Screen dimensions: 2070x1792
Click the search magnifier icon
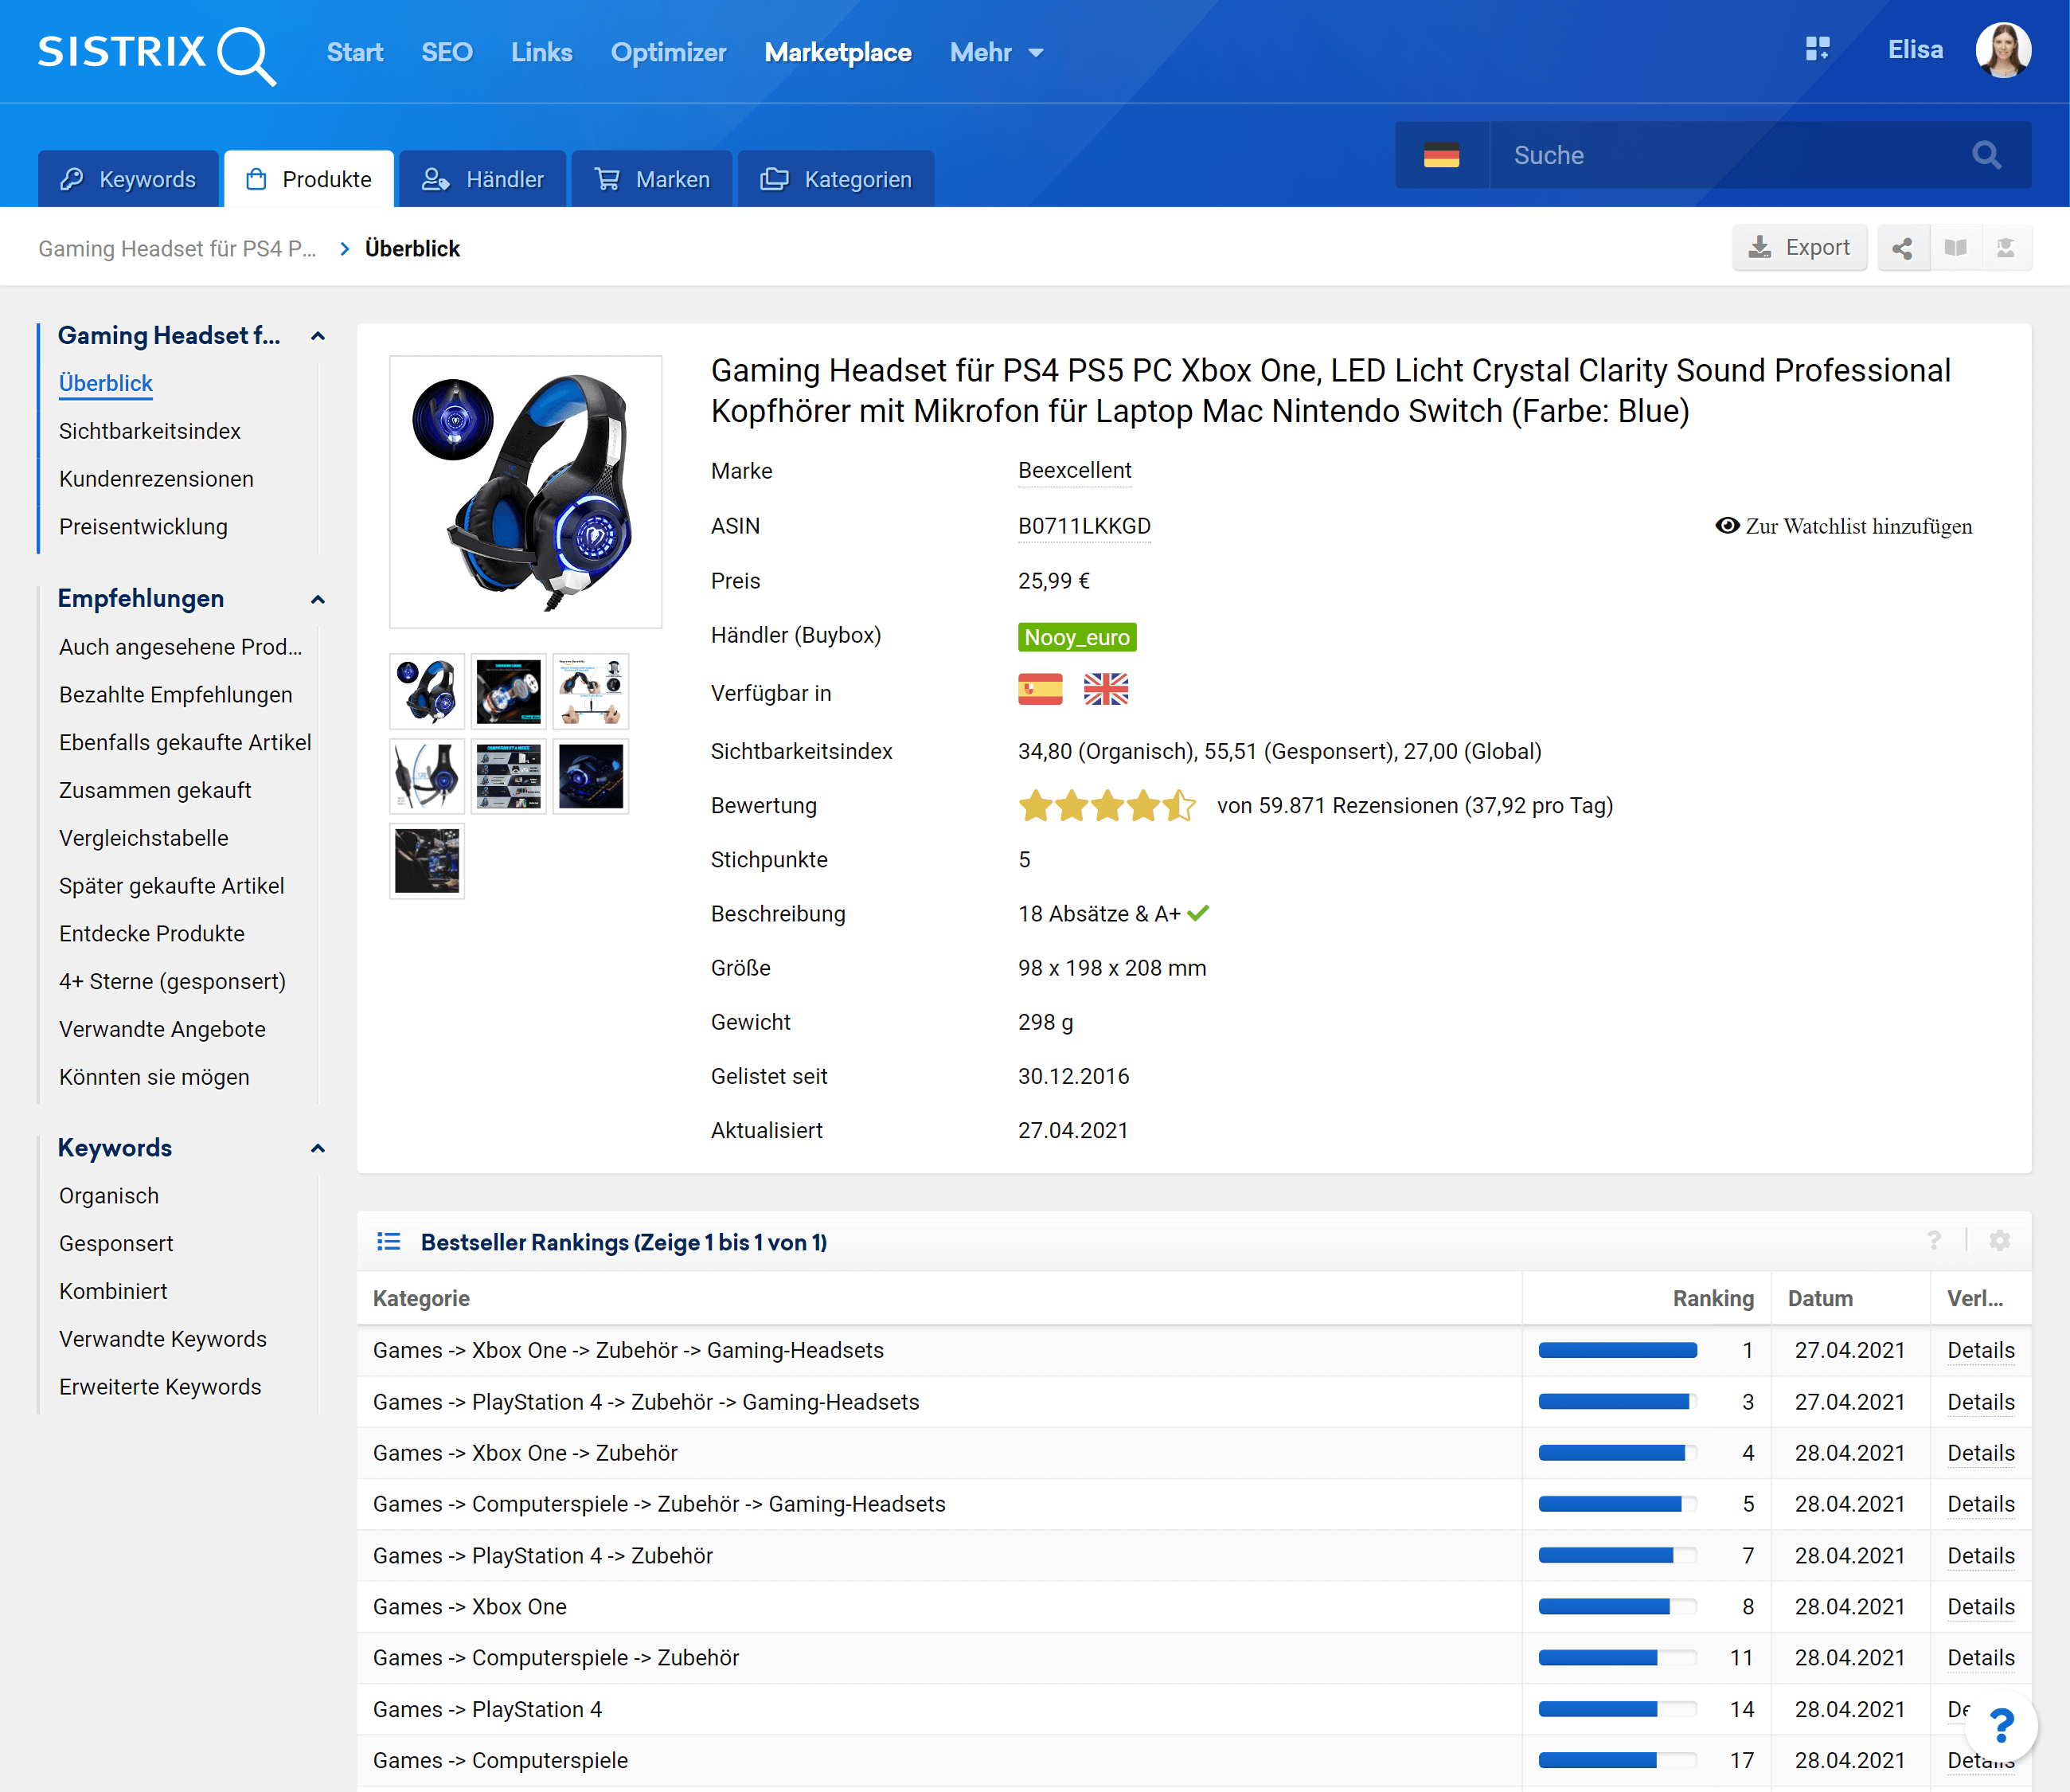[x=1986, y=155]
